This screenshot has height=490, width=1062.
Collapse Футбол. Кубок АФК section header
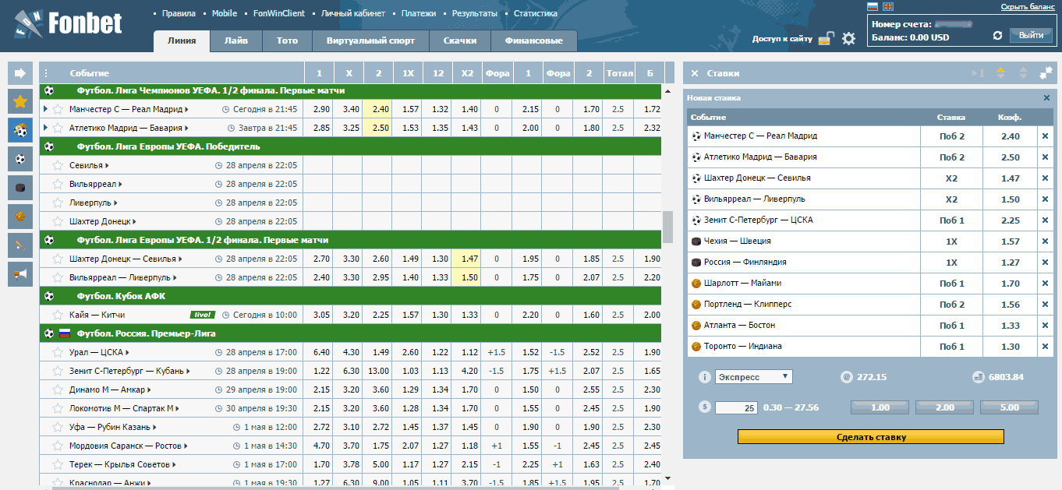352,296
